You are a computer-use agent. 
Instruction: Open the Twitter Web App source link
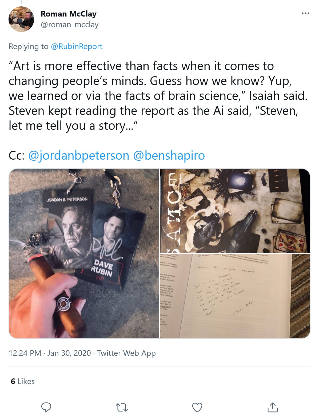pos(126,353)
